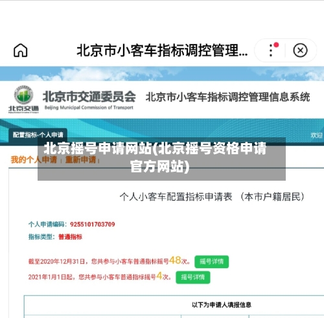This screenshot has width=324, height=318.
Task: Close the mini program with X icon
Action: [x=300, y=51]
